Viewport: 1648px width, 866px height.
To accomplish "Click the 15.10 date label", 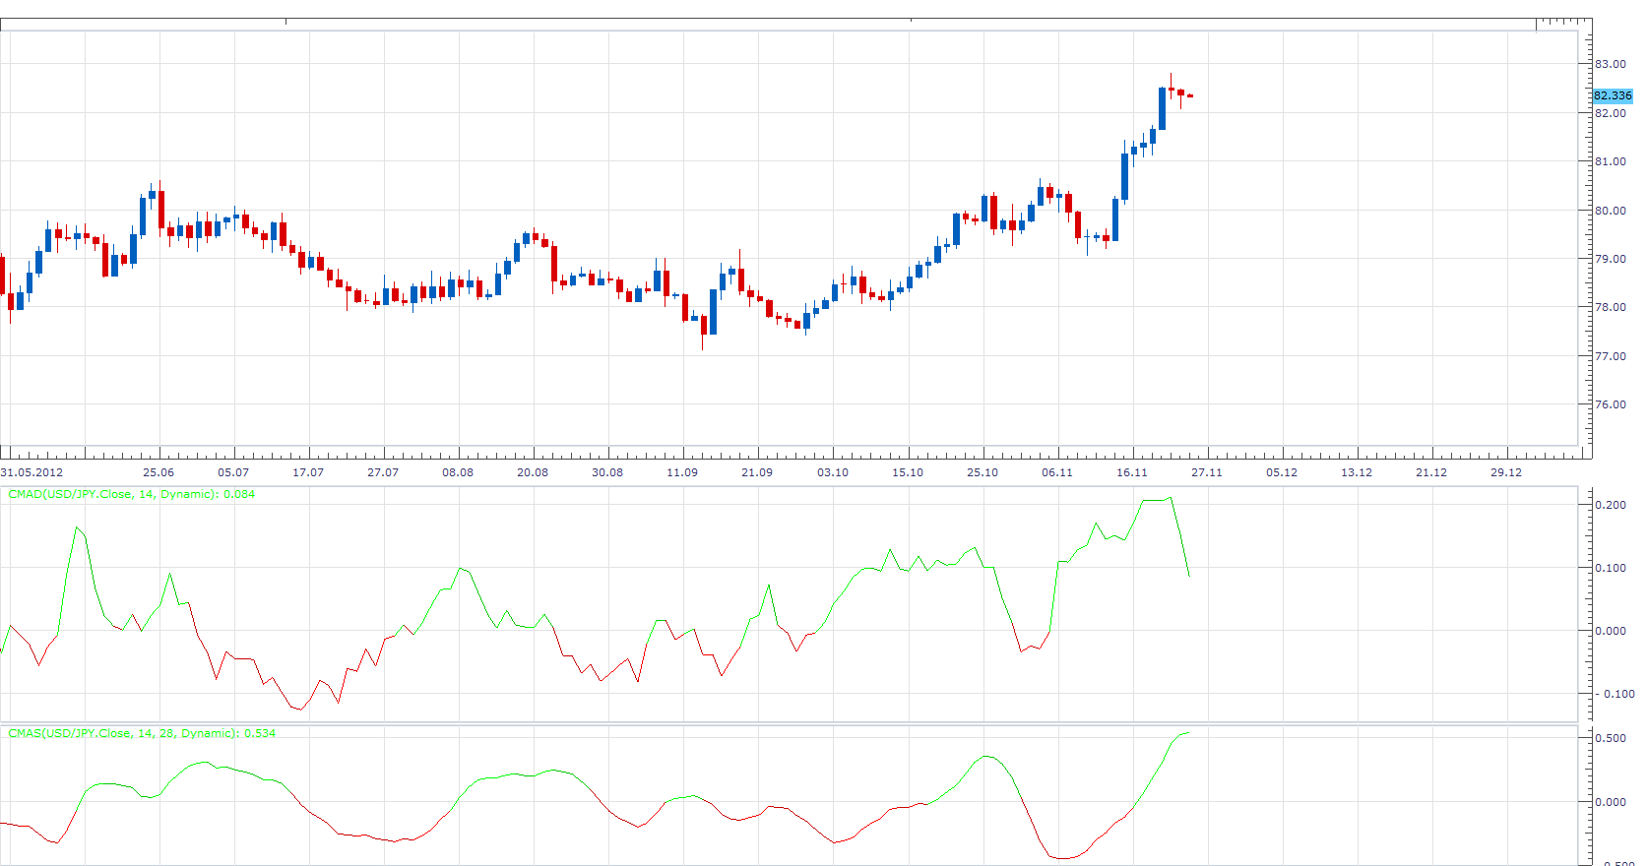I will coord(908,472).
